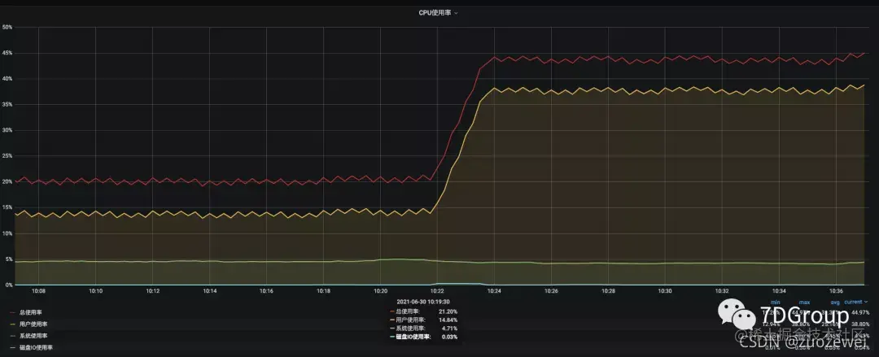Open the CPU使用率 panel title dropdown
The width and height of the screenshot is (879, 357).
[x=438, y=12]
